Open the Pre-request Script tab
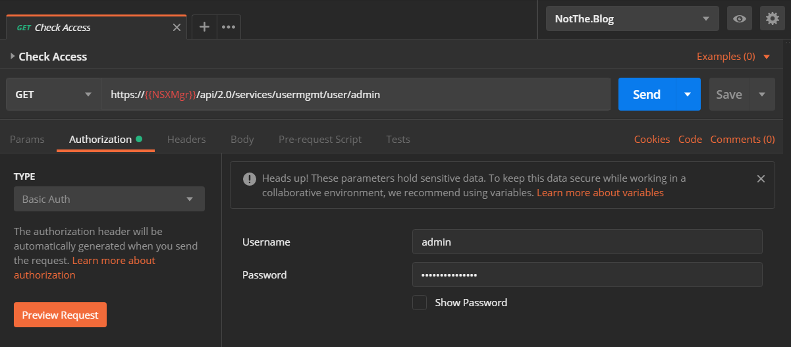The image size is (791, 347). click(x=319, y=140)
